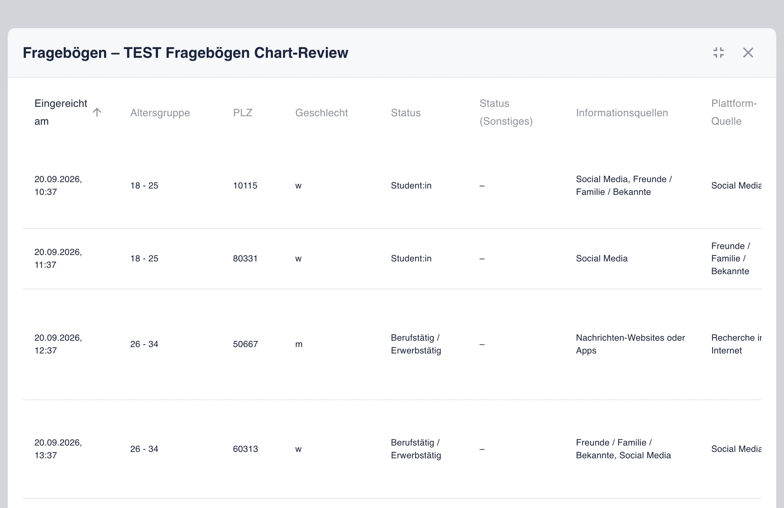Select the 20.09.2026, 11:37 date cell
The height and width of the screenshot is (508, 784).
[x=58, y=258]
